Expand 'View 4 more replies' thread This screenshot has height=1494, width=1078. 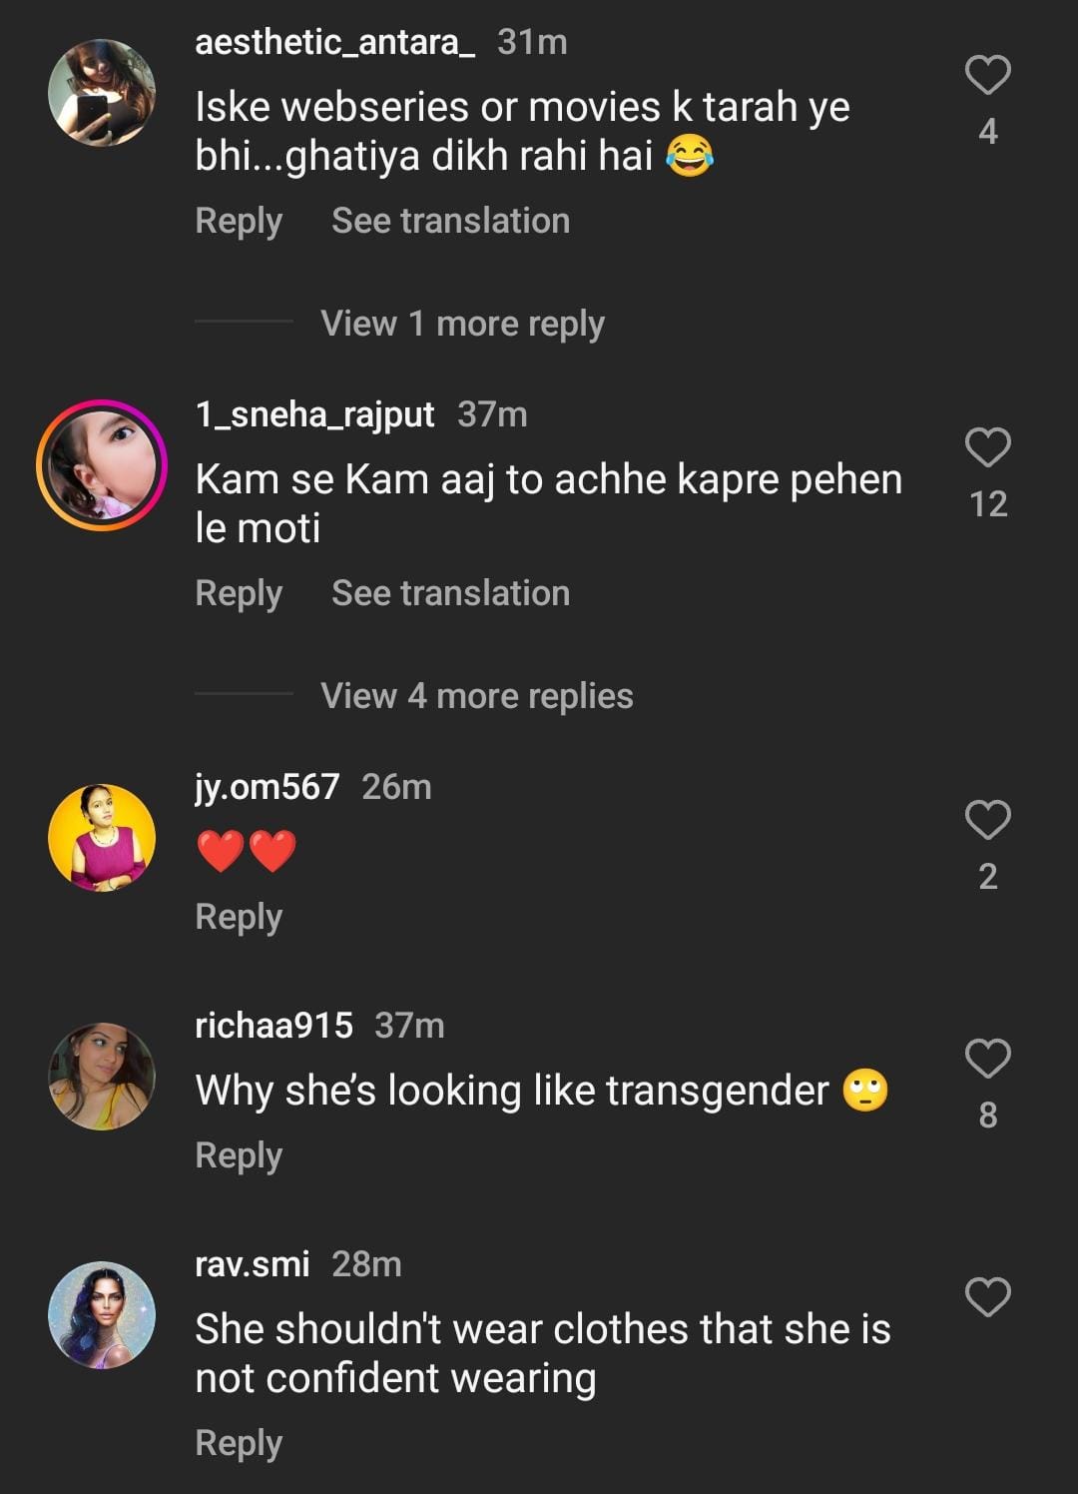(x=476, y=696)
